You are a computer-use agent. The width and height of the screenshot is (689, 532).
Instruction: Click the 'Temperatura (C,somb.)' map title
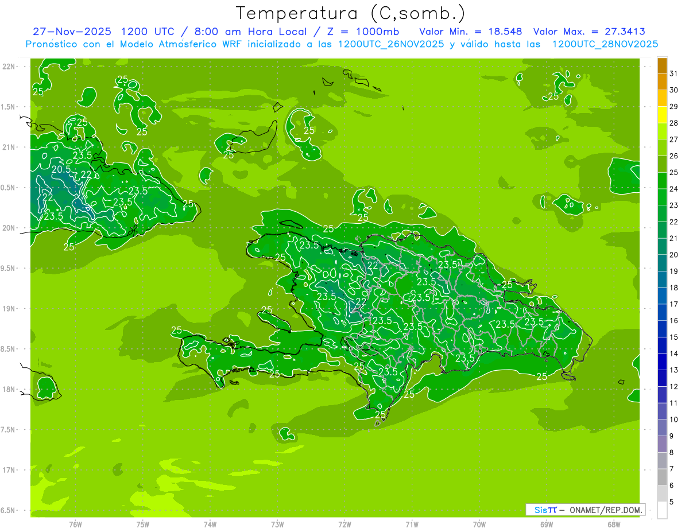[x=350, y=13]
